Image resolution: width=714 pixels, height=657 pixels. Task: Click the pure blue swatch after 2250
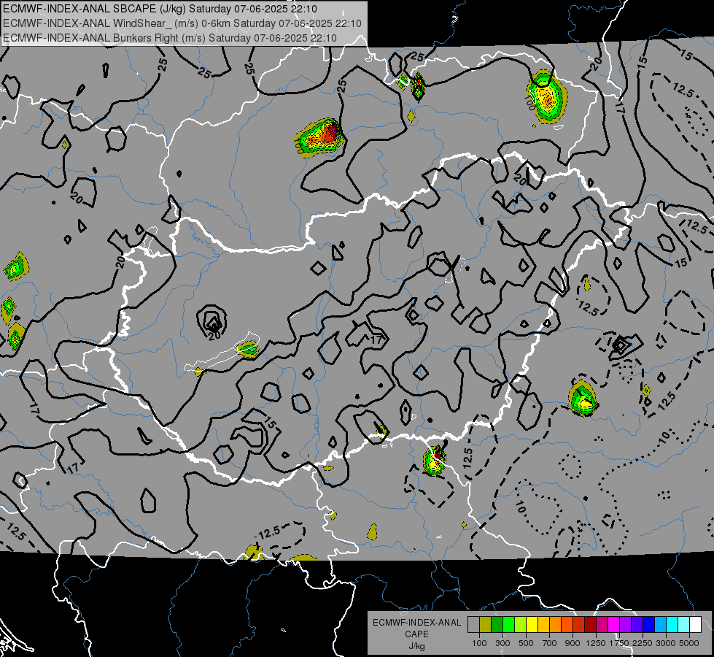[648, 624]
